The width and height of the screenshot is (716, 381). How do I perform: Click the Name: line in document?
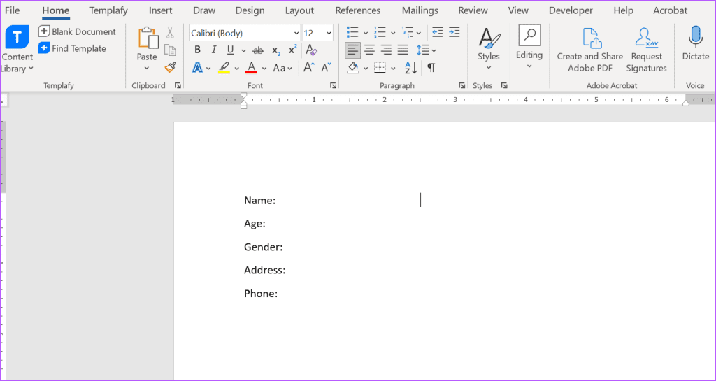pyautogui.click(x=260, y=201)
